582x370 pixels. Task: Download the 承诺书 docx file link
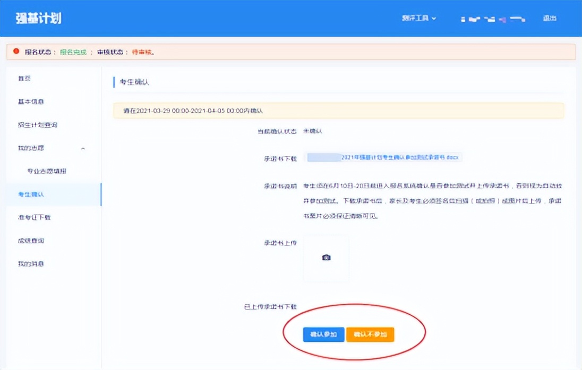pyautogui.click(x=383, y=157)
